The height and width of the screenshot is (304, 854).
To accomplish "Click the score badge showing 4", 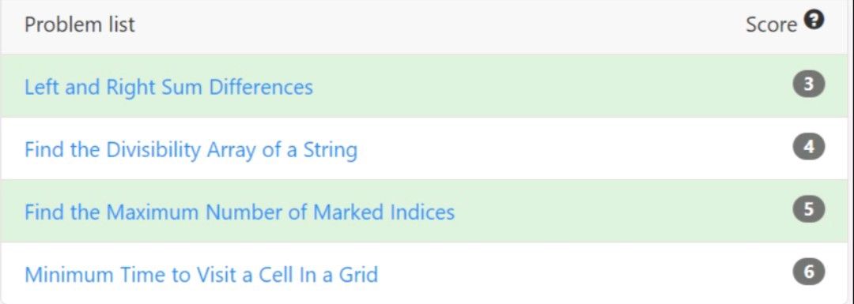I will (x=809, y=148).
